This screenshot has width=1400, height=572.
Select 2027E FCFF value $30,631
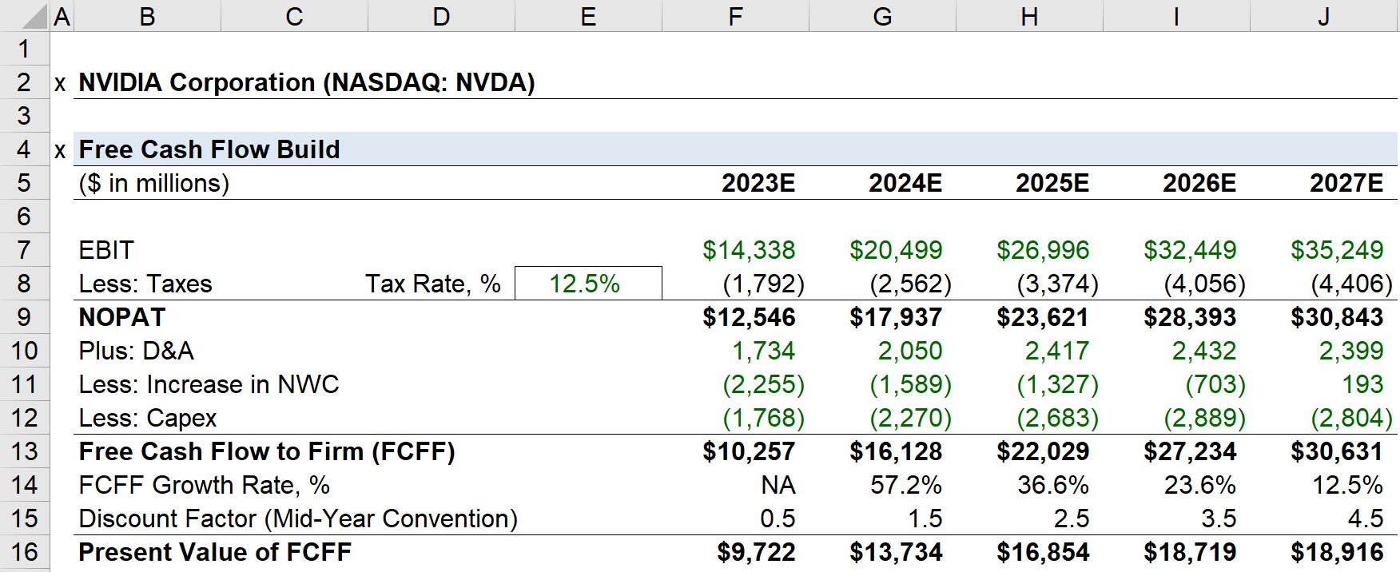point(1337,451)
